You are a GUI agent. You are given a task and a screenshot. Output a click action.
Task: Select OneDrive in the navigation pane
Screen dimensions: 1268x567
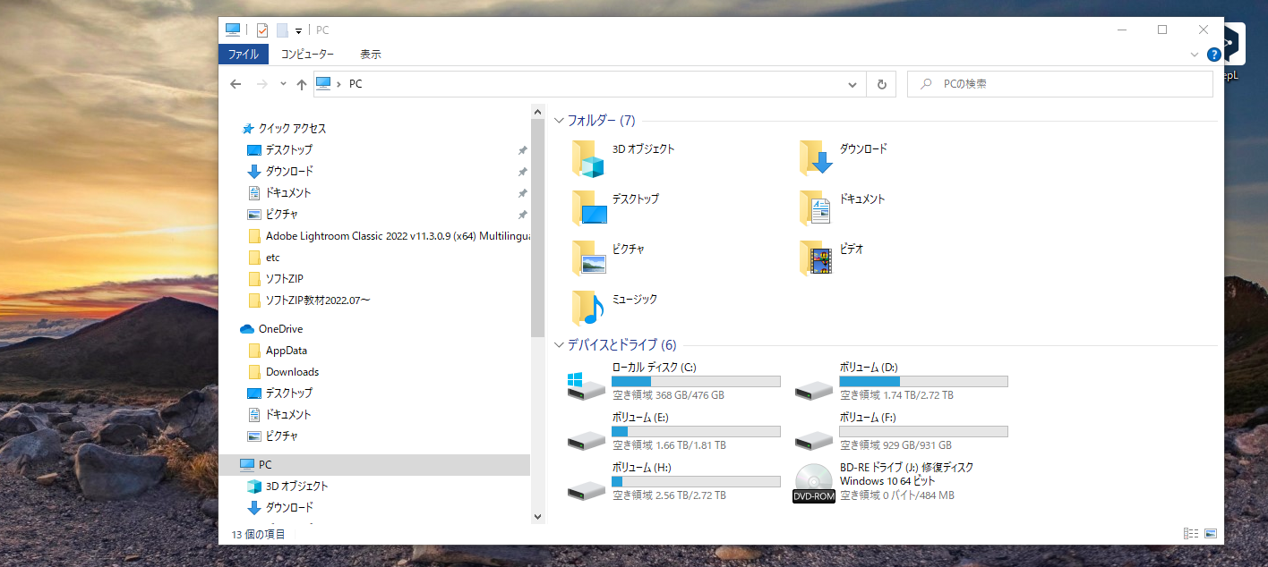point(280,329)
